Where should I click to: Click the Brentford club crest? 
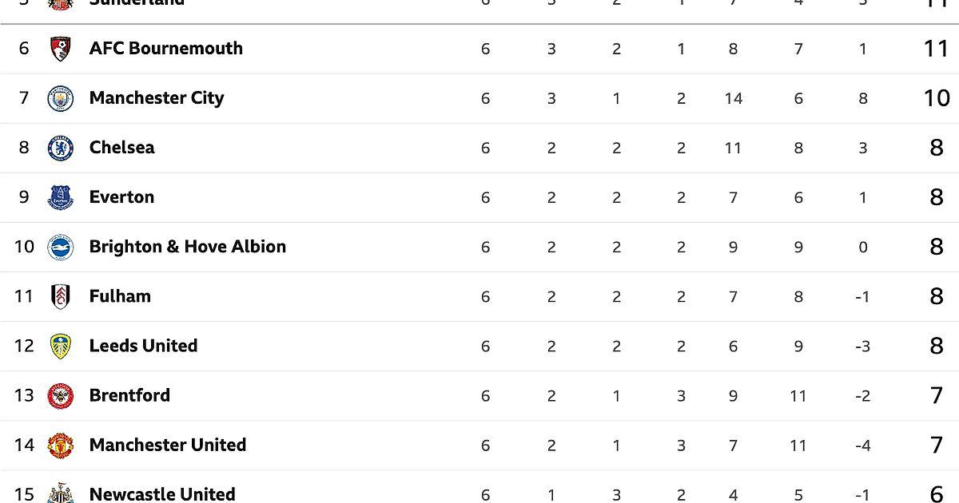(61, 395)
